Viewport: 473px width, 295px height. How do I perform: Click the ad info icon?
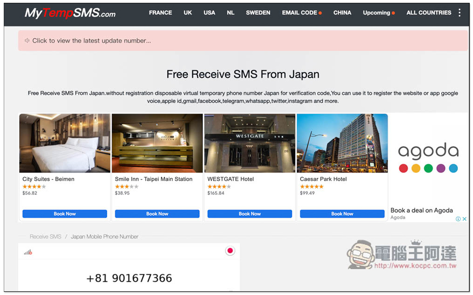coord(458,219)
